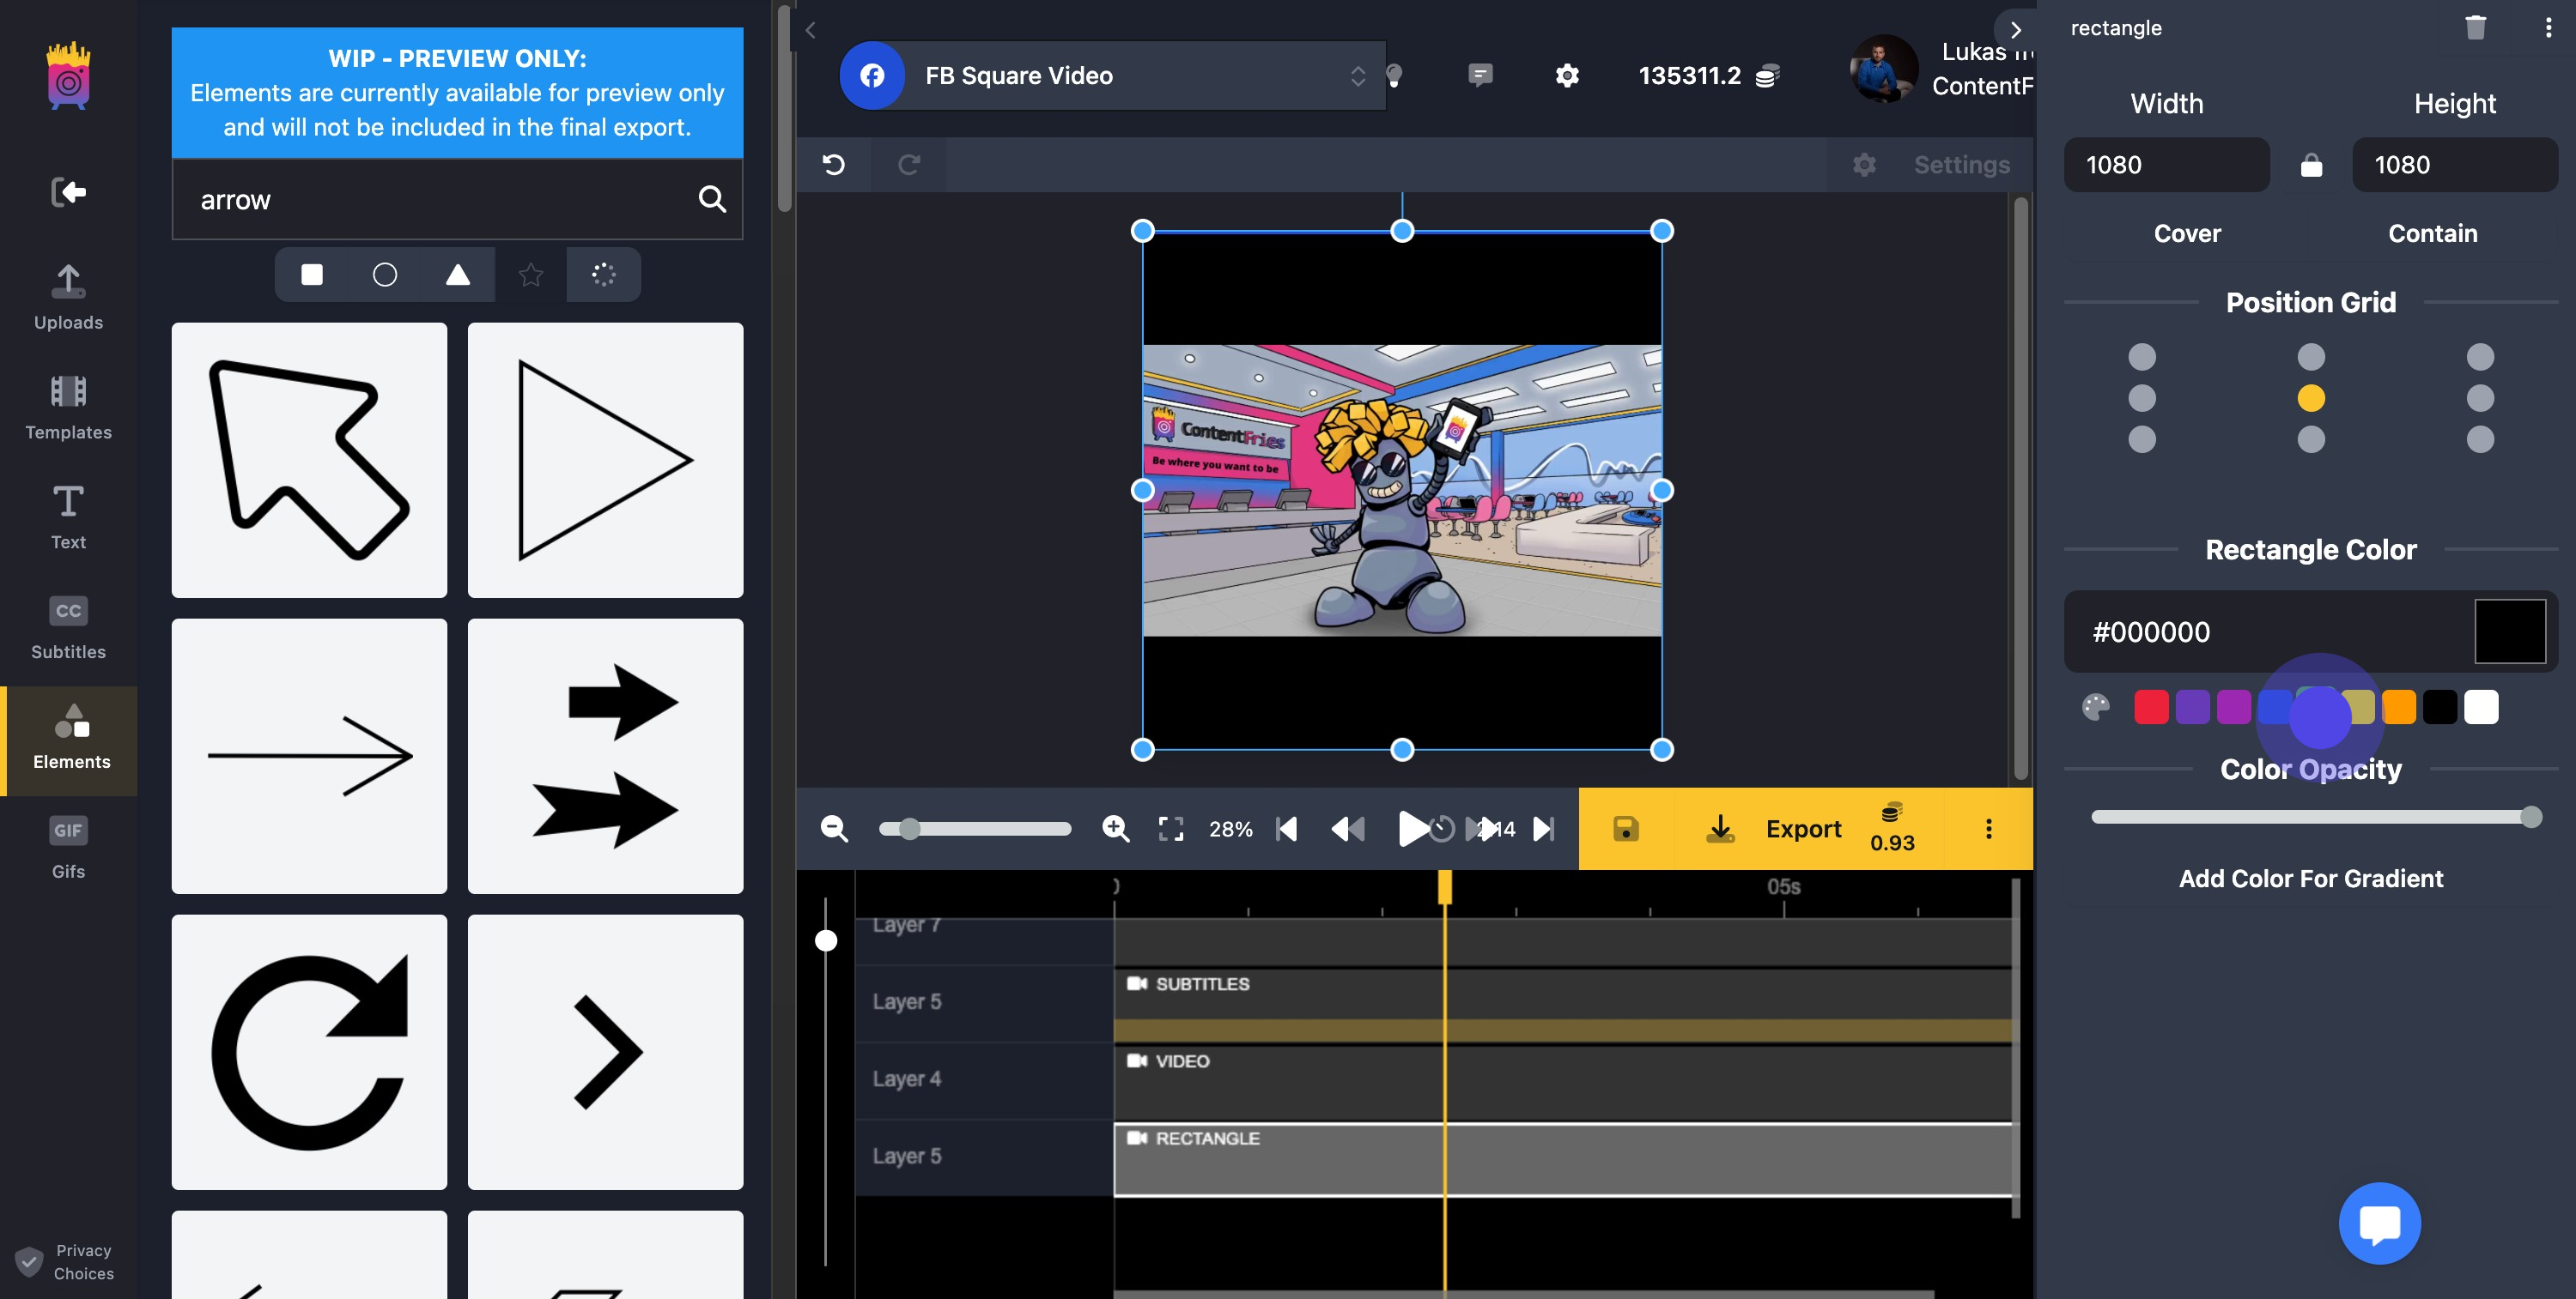Toggle the aspect ratio lock
This screenshot has width=2576, height=1299.
[2311, 165]
